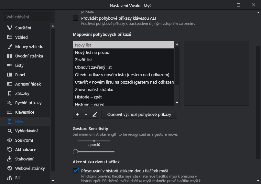The image size is (261, 184).
Task: Uncheck history navigation by two-button press
Action: (76, 170)
